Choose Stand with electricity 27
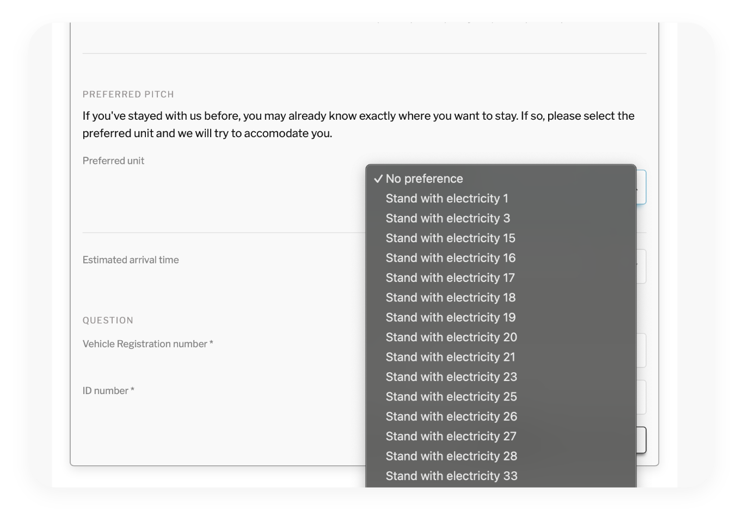This screenshot has width=743, height=522. (x=451, y=437)
